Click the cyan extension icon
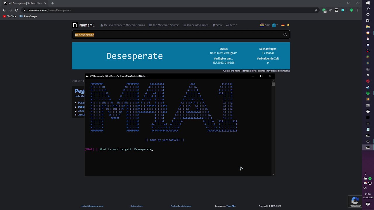The height and width of the screenshot is (210, 374). (x=343, y=10)
